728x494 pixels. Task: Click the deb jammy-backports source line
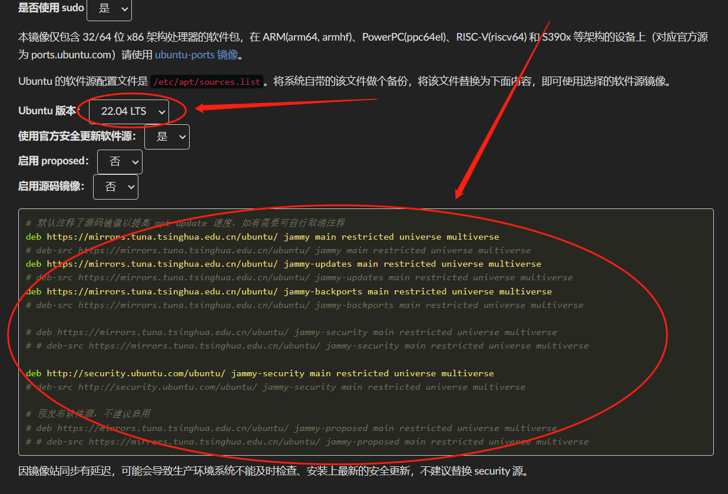289,291
